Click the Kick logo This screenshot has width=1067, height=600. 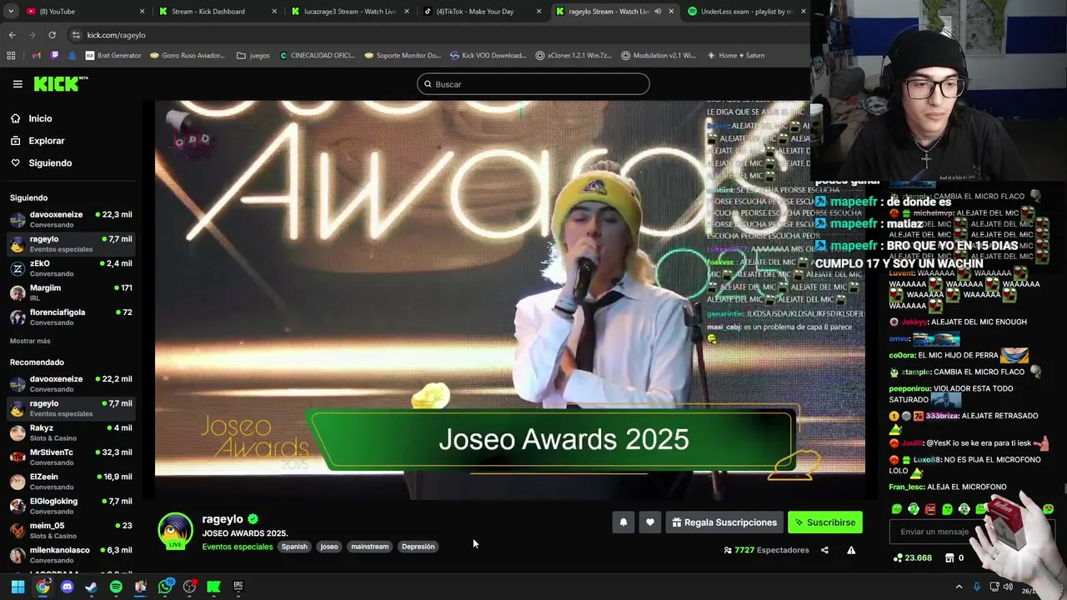(60, 83)
